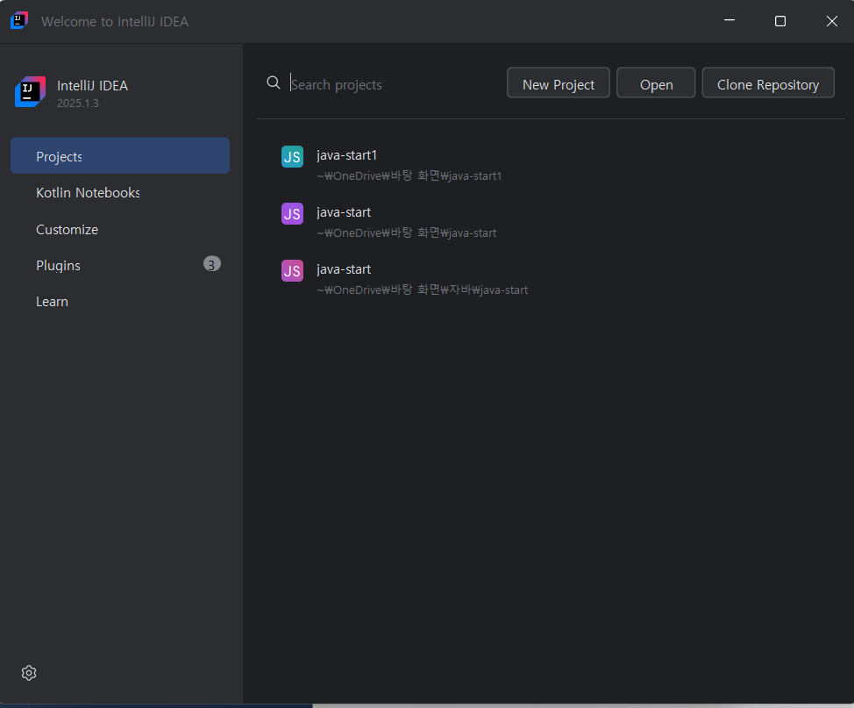This screenshot has height=708, width=854.
Task: Go to the Plugins section
Action: pos(120,266)
